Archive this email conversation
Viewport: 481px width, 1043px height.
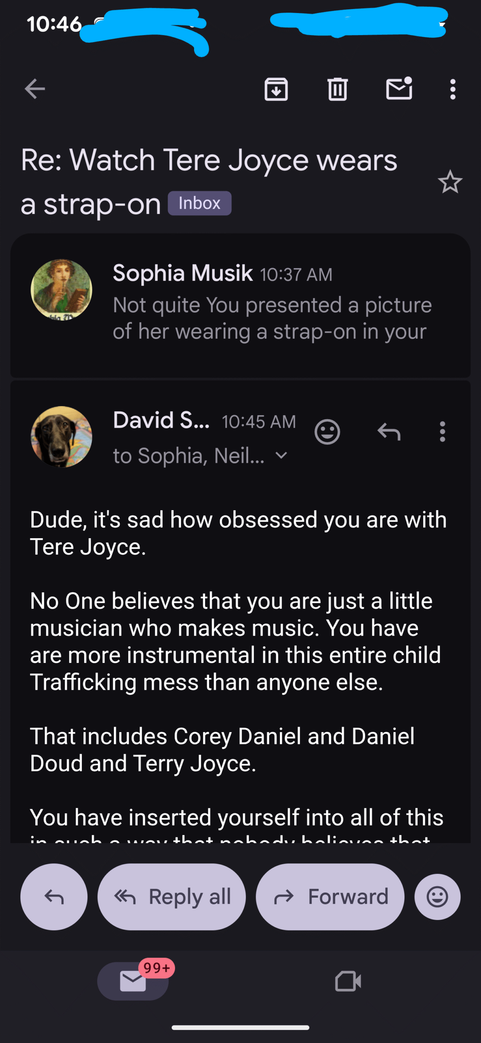pyautogui.click(x=276, y=89)
